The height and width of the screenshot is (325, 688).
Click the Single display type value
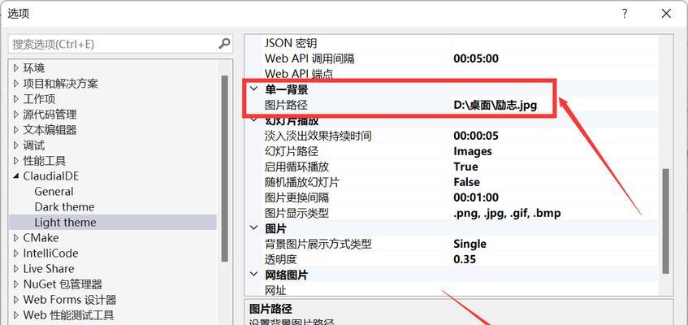(470, 244)
